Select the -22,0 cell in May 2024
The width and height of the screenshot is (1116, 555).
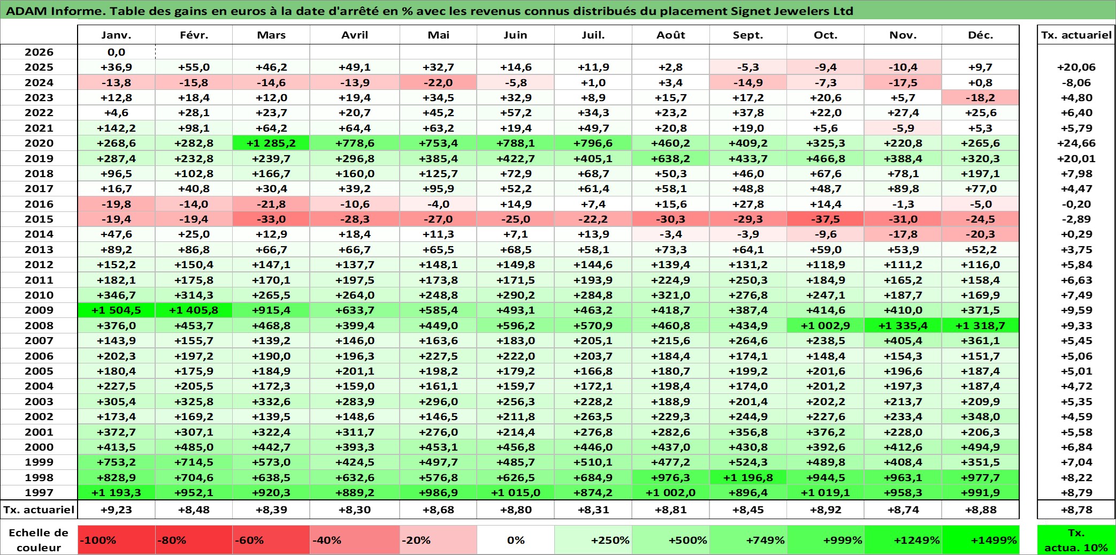438,82
